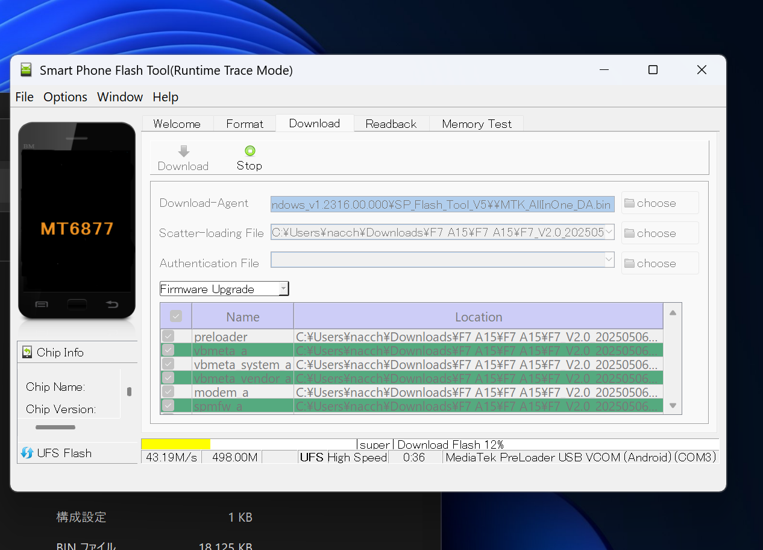Click the UFS Flash refresh icon
The height and width of the screenshot is (550, 763).
pos(27,453)
